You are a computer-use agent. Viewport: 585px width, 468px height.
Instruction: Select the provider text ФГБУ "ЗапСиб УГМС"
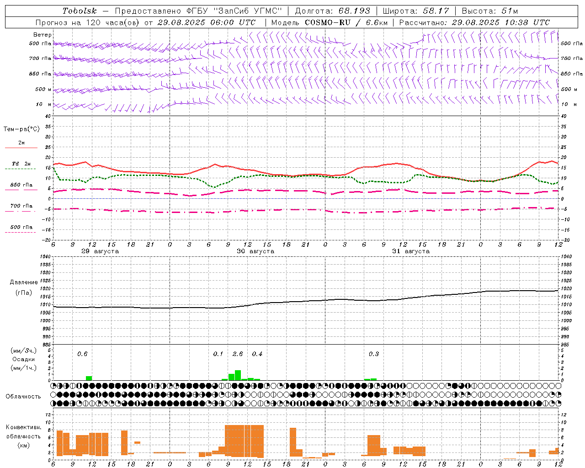[235, 11]
